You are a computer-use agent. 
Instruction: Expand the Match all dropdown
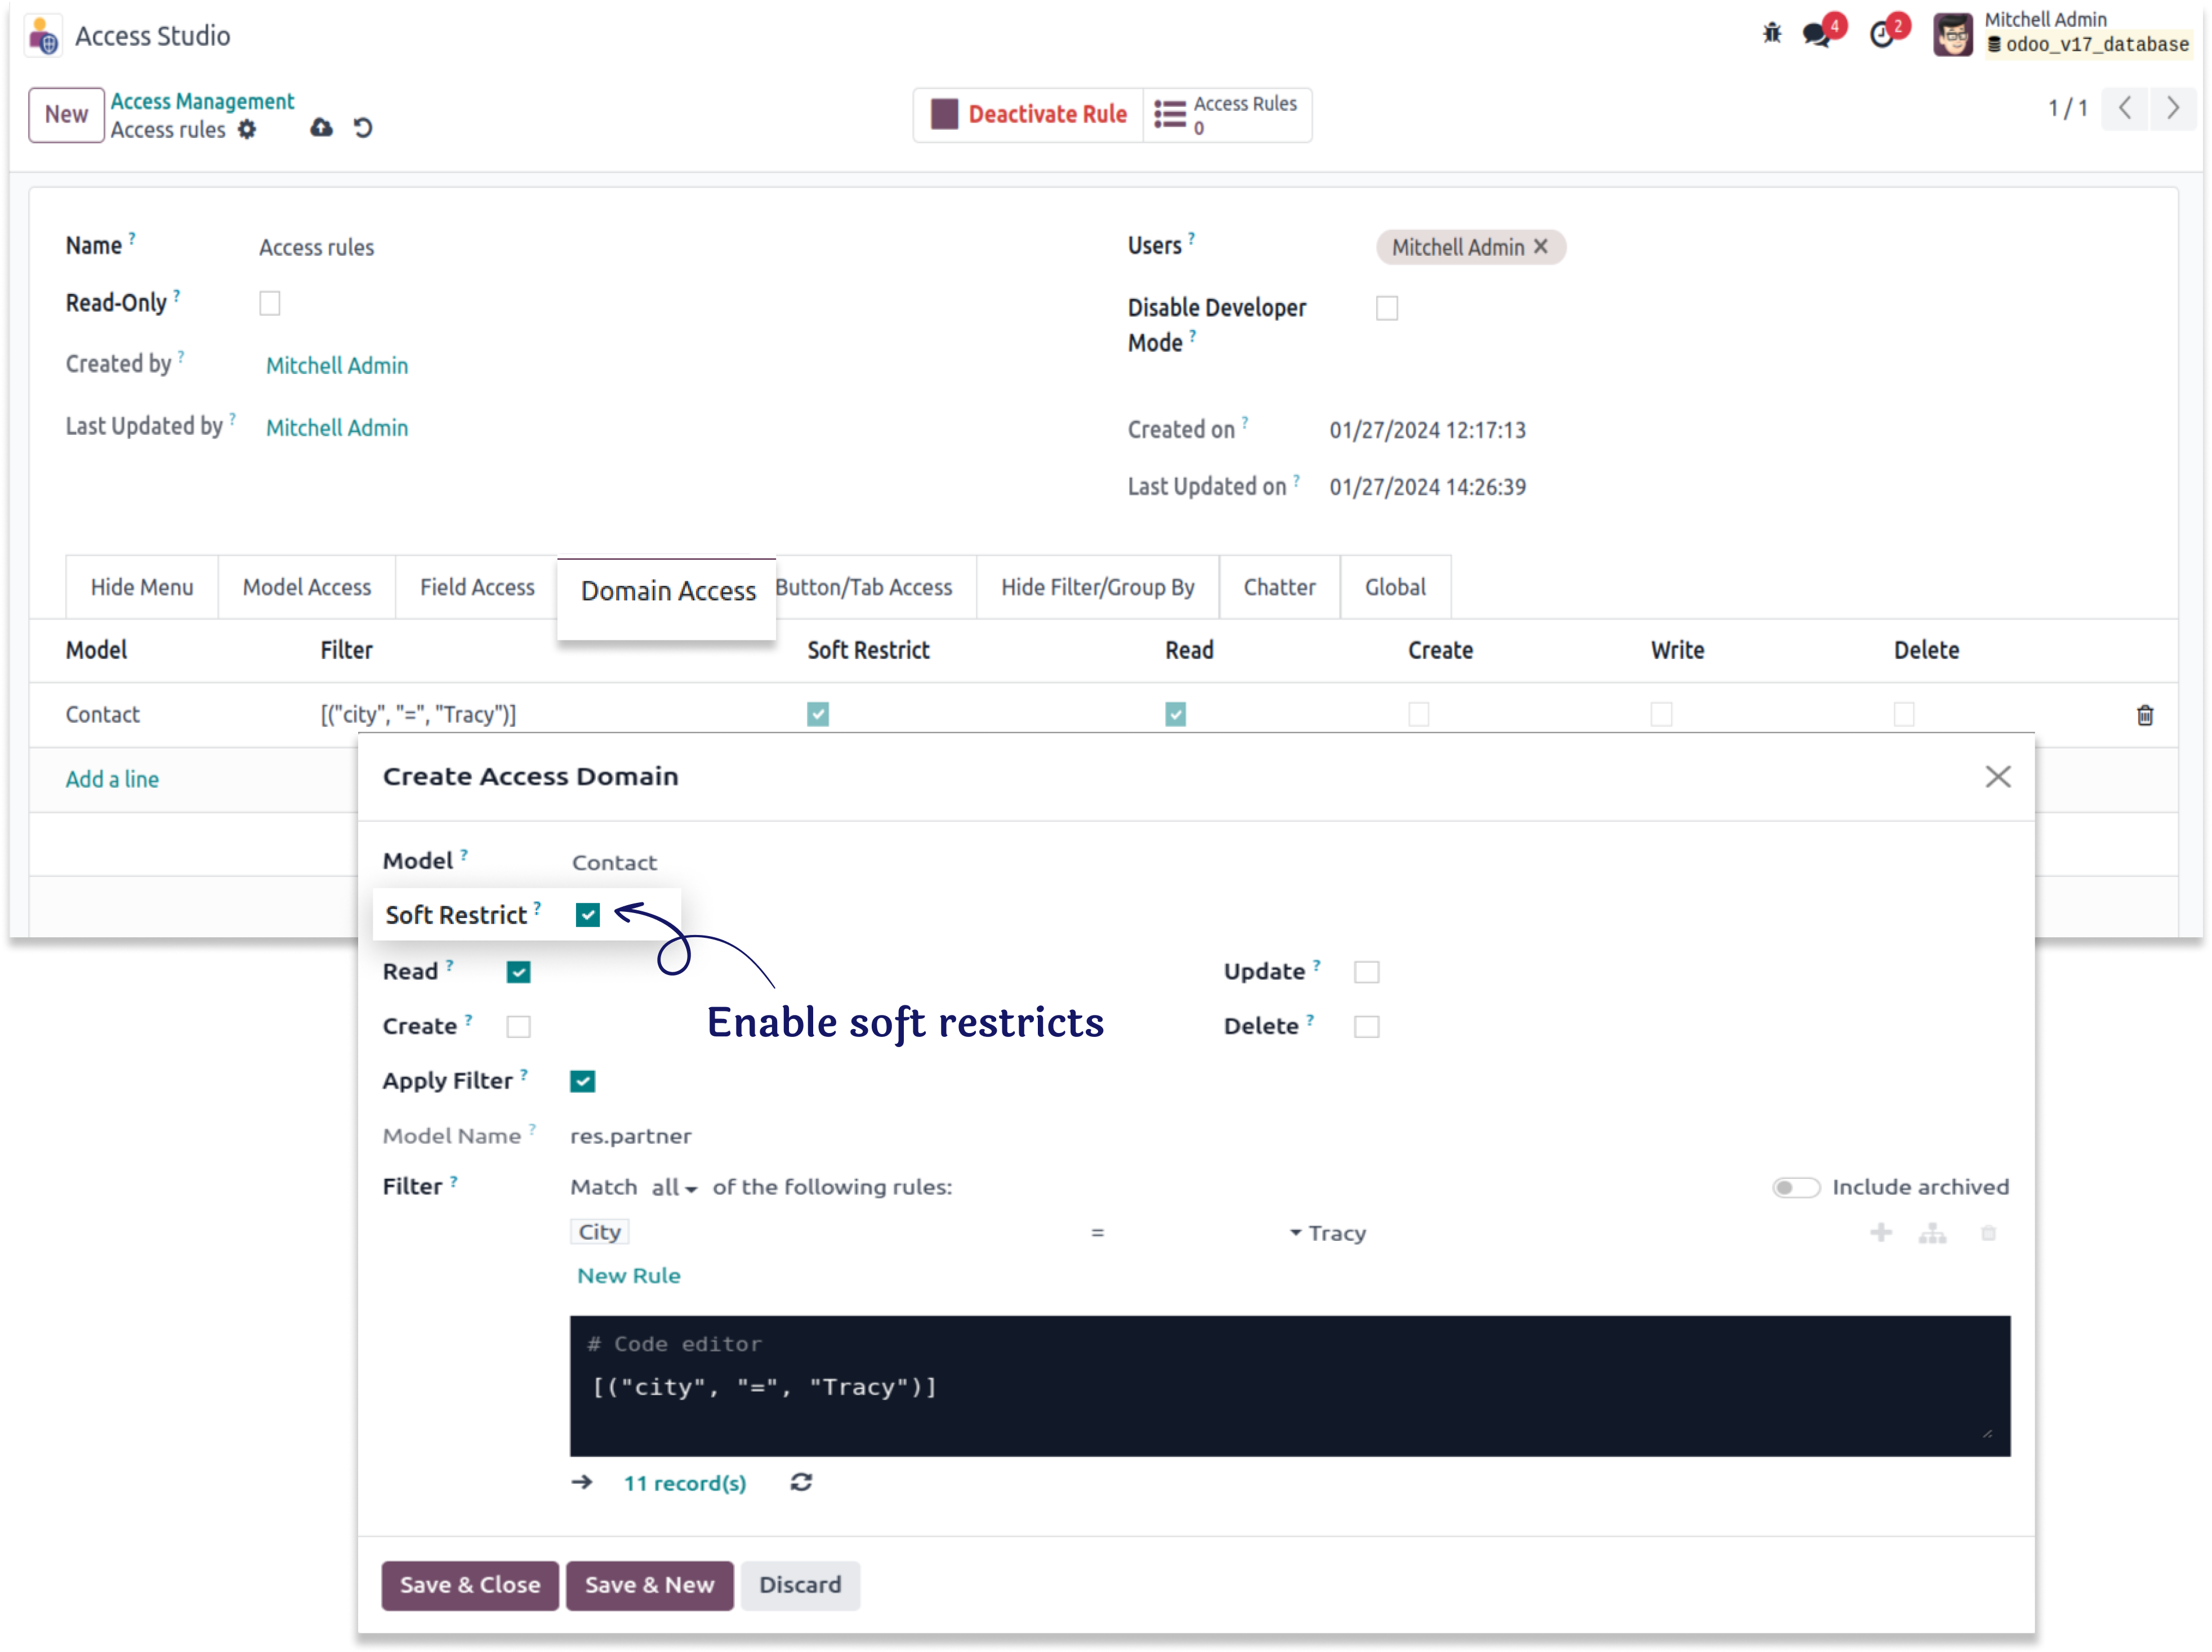(674, 1188)
